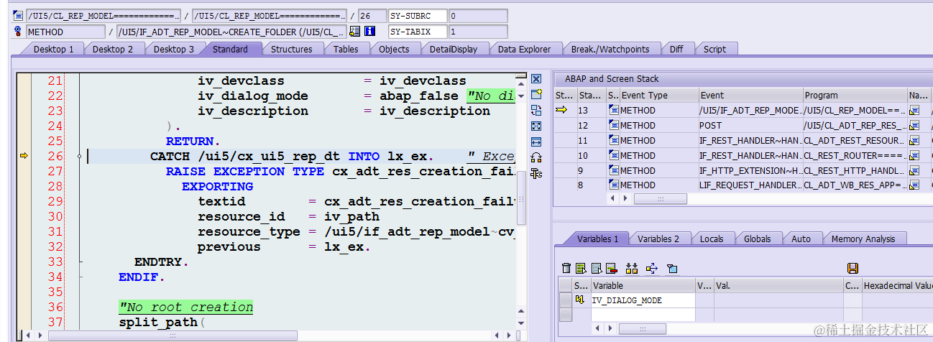This screenshot has width=933, height=342.
Task: Click the navigate-to-source icon after CREATE_FOLDER field
Action: pos(354,32)
